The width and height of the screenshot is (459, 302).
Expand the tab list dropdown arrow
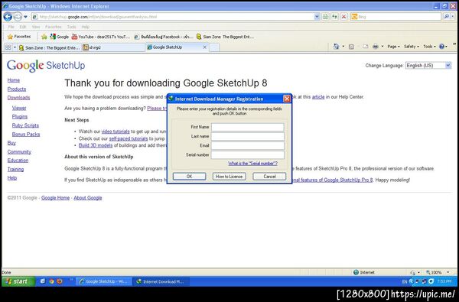tap(15, 47)
